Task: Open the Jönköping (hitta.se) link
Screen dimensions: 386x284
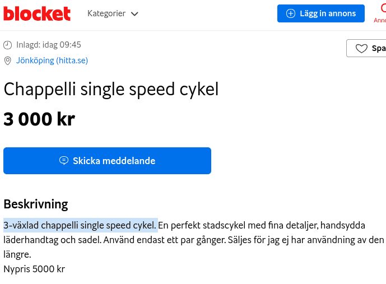Action: coord(52,60)
